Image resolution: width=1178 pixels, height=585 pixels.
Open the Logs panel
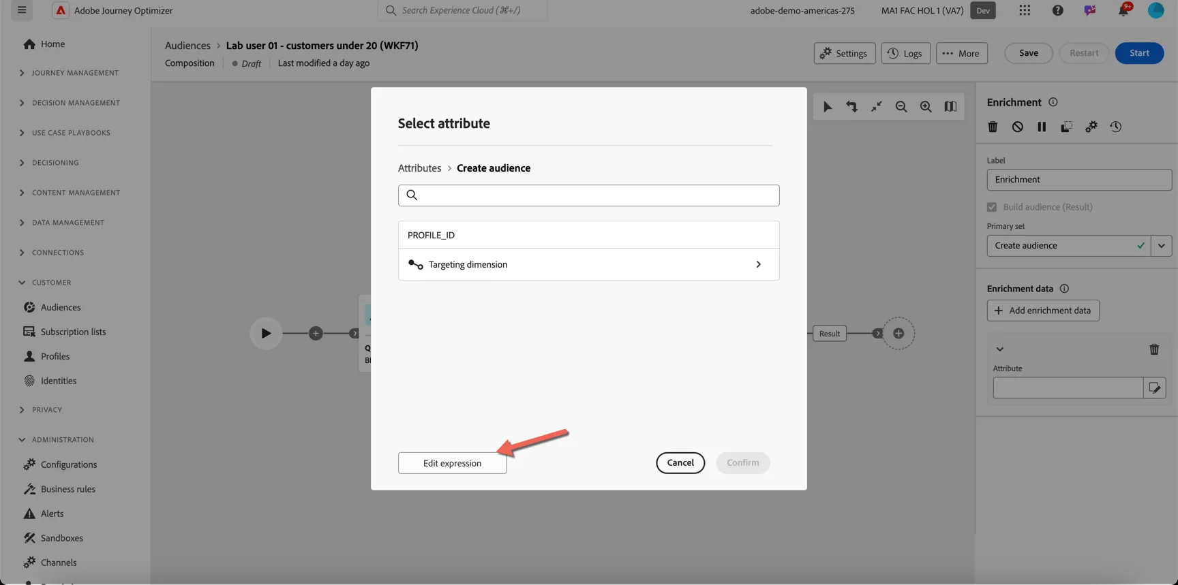click(905, 53)
